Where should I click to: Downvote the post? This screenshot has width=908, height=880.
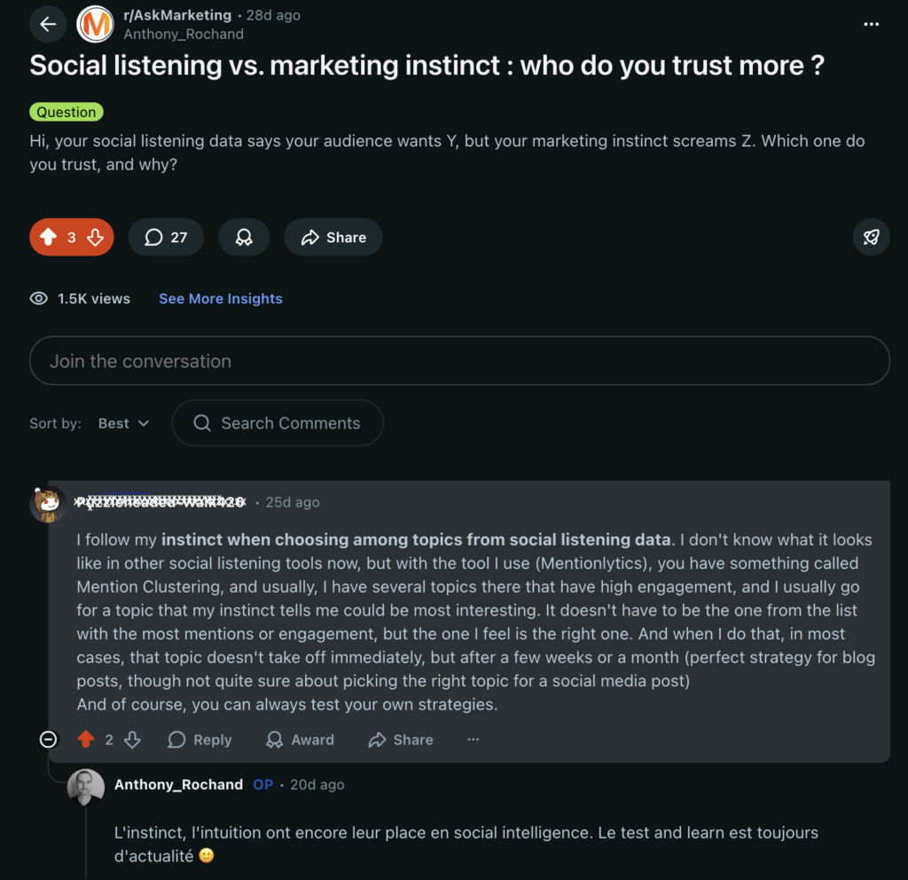coord(94,237)
